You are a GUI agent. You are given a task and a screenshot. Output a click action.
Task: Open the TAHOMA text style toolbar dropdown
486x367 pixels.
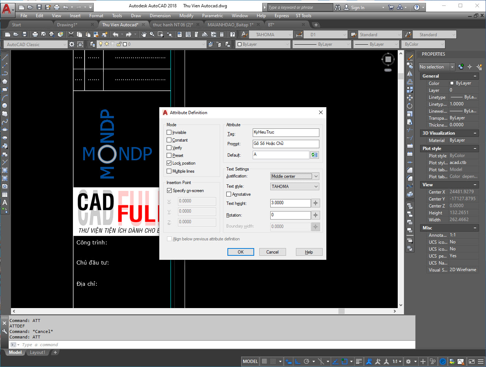pos(271,34)
